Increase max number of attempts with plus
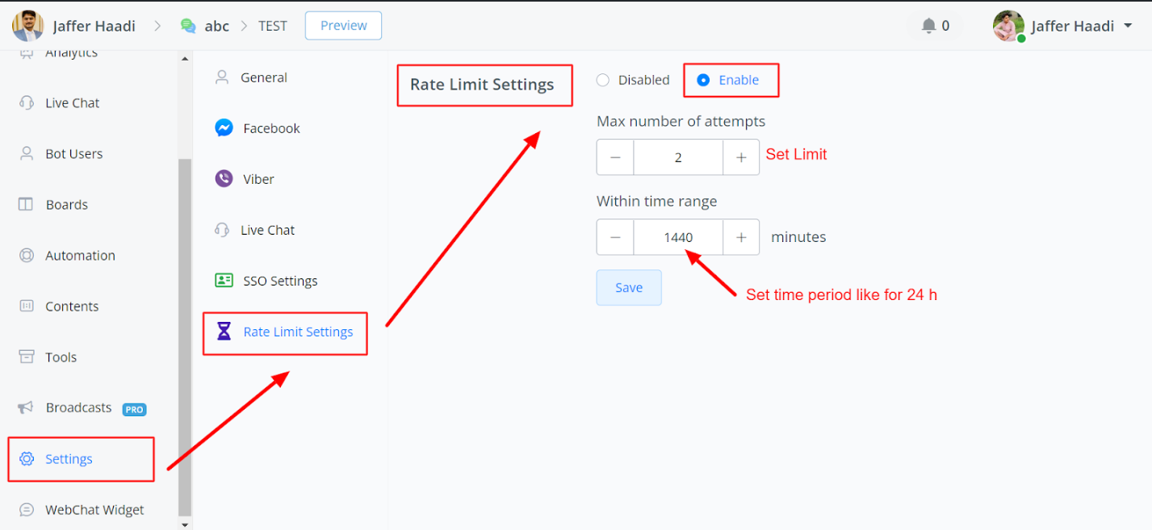Viewport: 1152px width, 530px height. click(741, 157)
